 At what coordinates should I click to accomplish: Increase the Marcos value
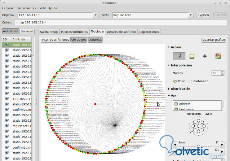pyautogui.click(x=223, y=72)
